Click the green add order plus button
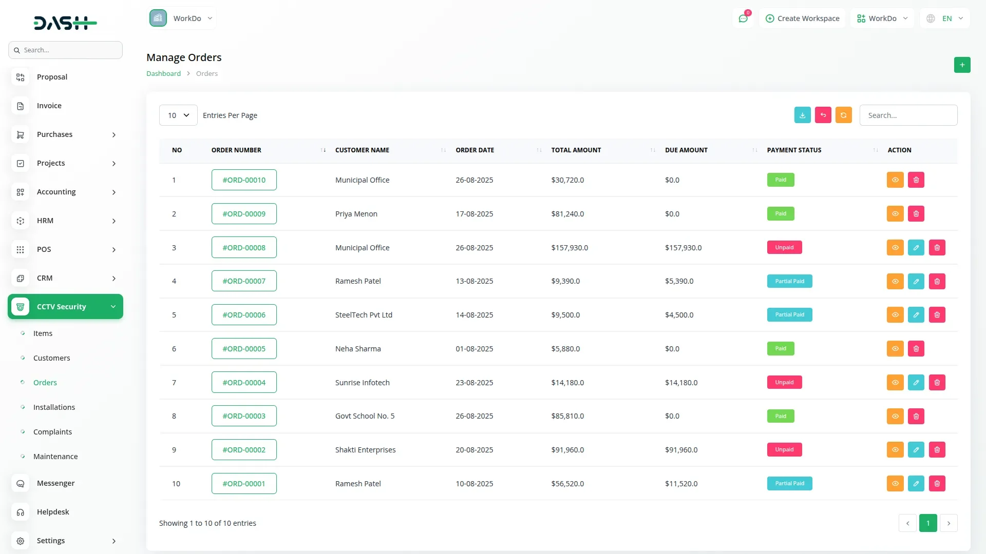The image size is (986, 554). pyautogui.click(x=962, y=65)
